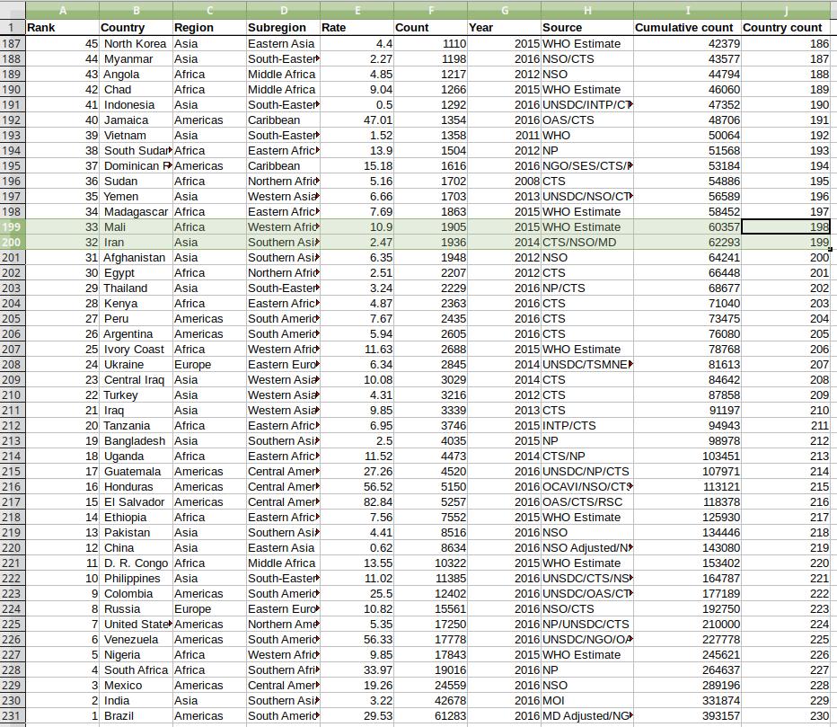Screen dimensions: 837x727
Task: Select the El Salvador cell
Action: pos(137,502)
